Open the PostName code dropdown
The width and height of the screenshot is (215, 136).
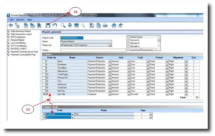(x=73, y=114)
